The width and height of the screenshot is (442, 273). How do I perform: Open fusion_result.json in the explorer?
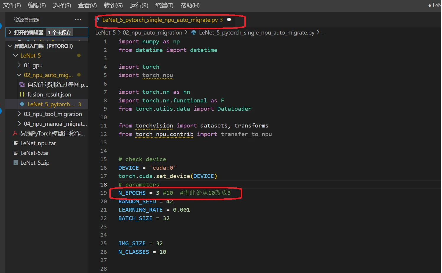point(49,94)
